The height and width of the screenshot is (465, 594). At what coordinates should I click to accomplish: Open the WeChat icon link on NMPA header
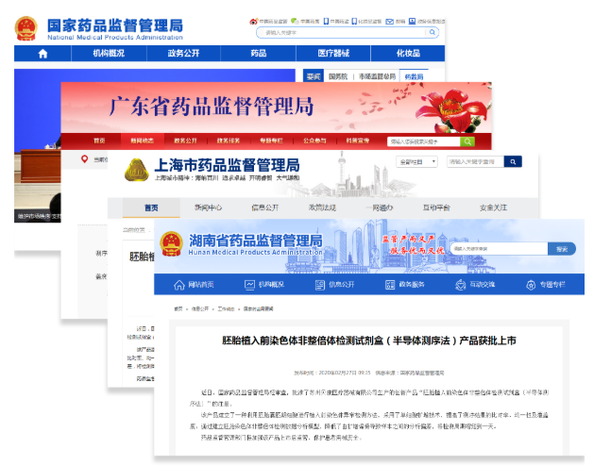(295, 21)
